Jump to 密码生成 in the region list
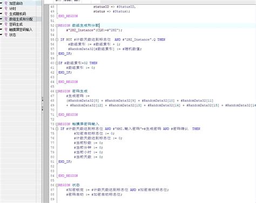The width and height of the screenshot is (256, 203). [16, 24]
